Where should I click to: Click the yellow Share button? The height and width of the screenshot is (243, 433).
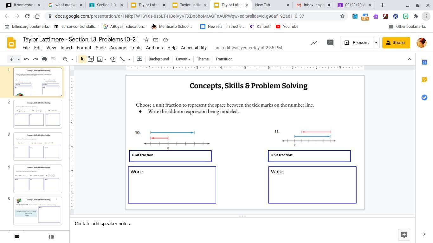click(x=396, y=43)
